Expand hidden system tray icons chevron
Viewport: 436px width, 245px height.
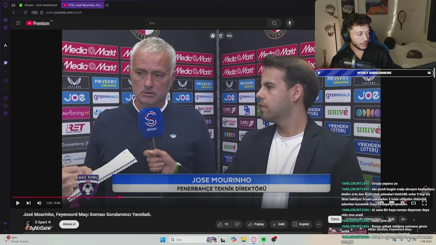coord(388,240)
